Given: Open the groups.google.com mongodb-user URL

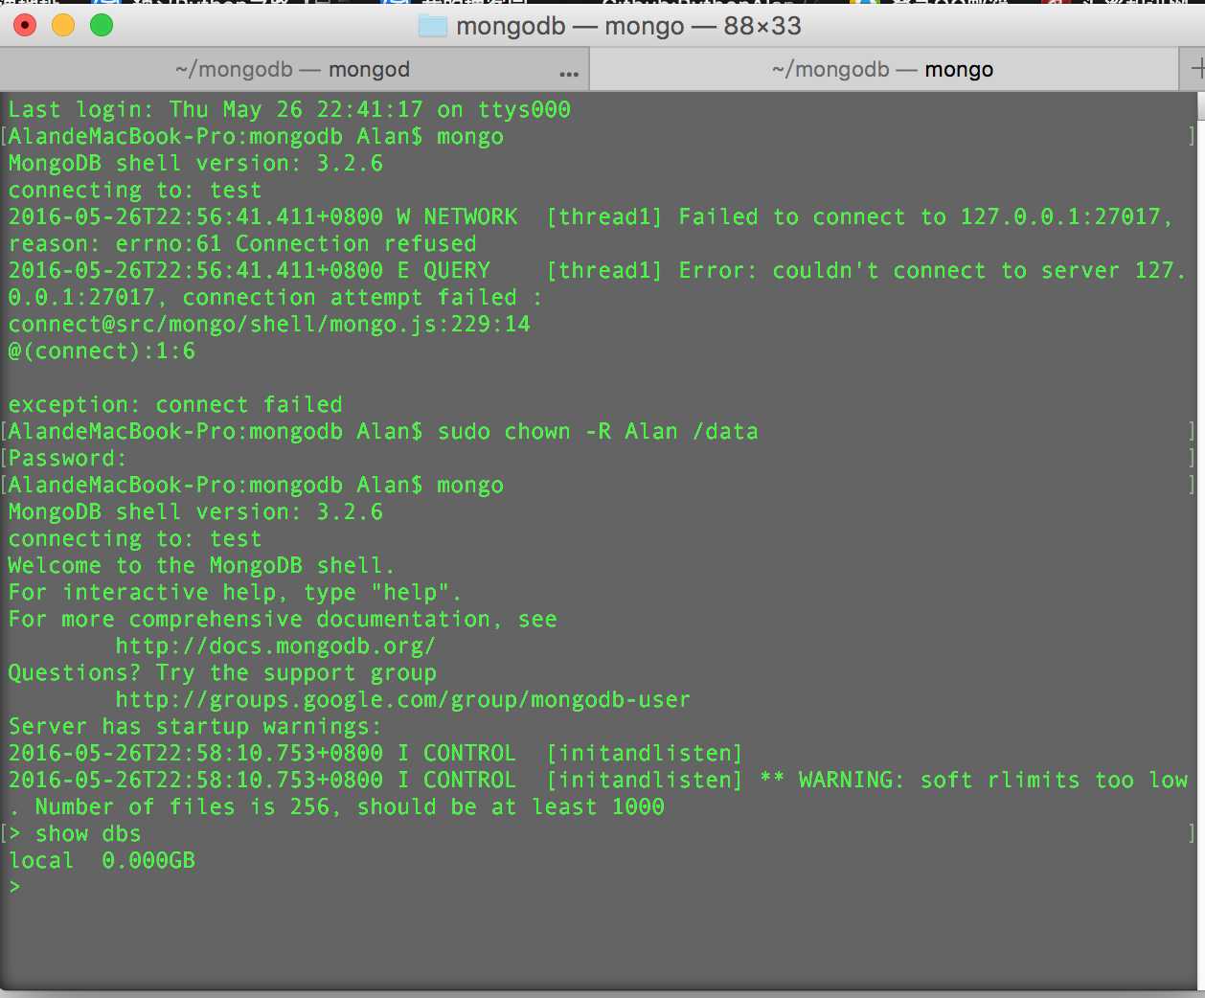Looking at the screenshot, I should click(402, 700).
